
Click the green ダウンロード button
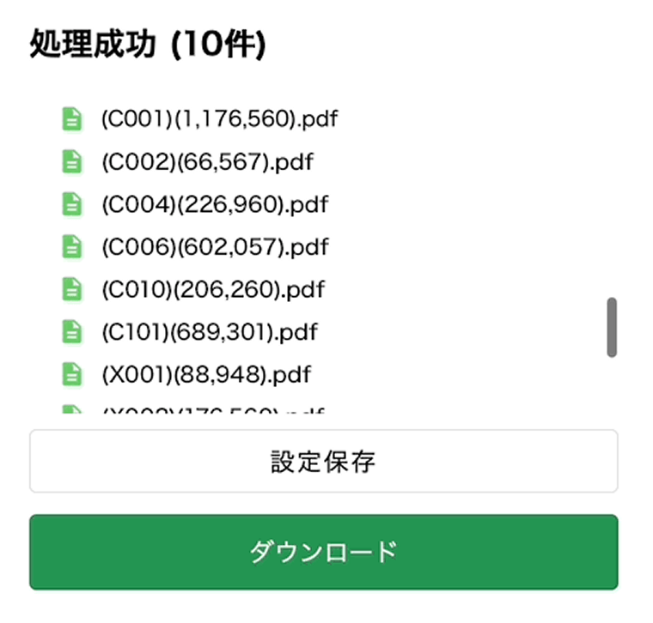coord(324,552)
